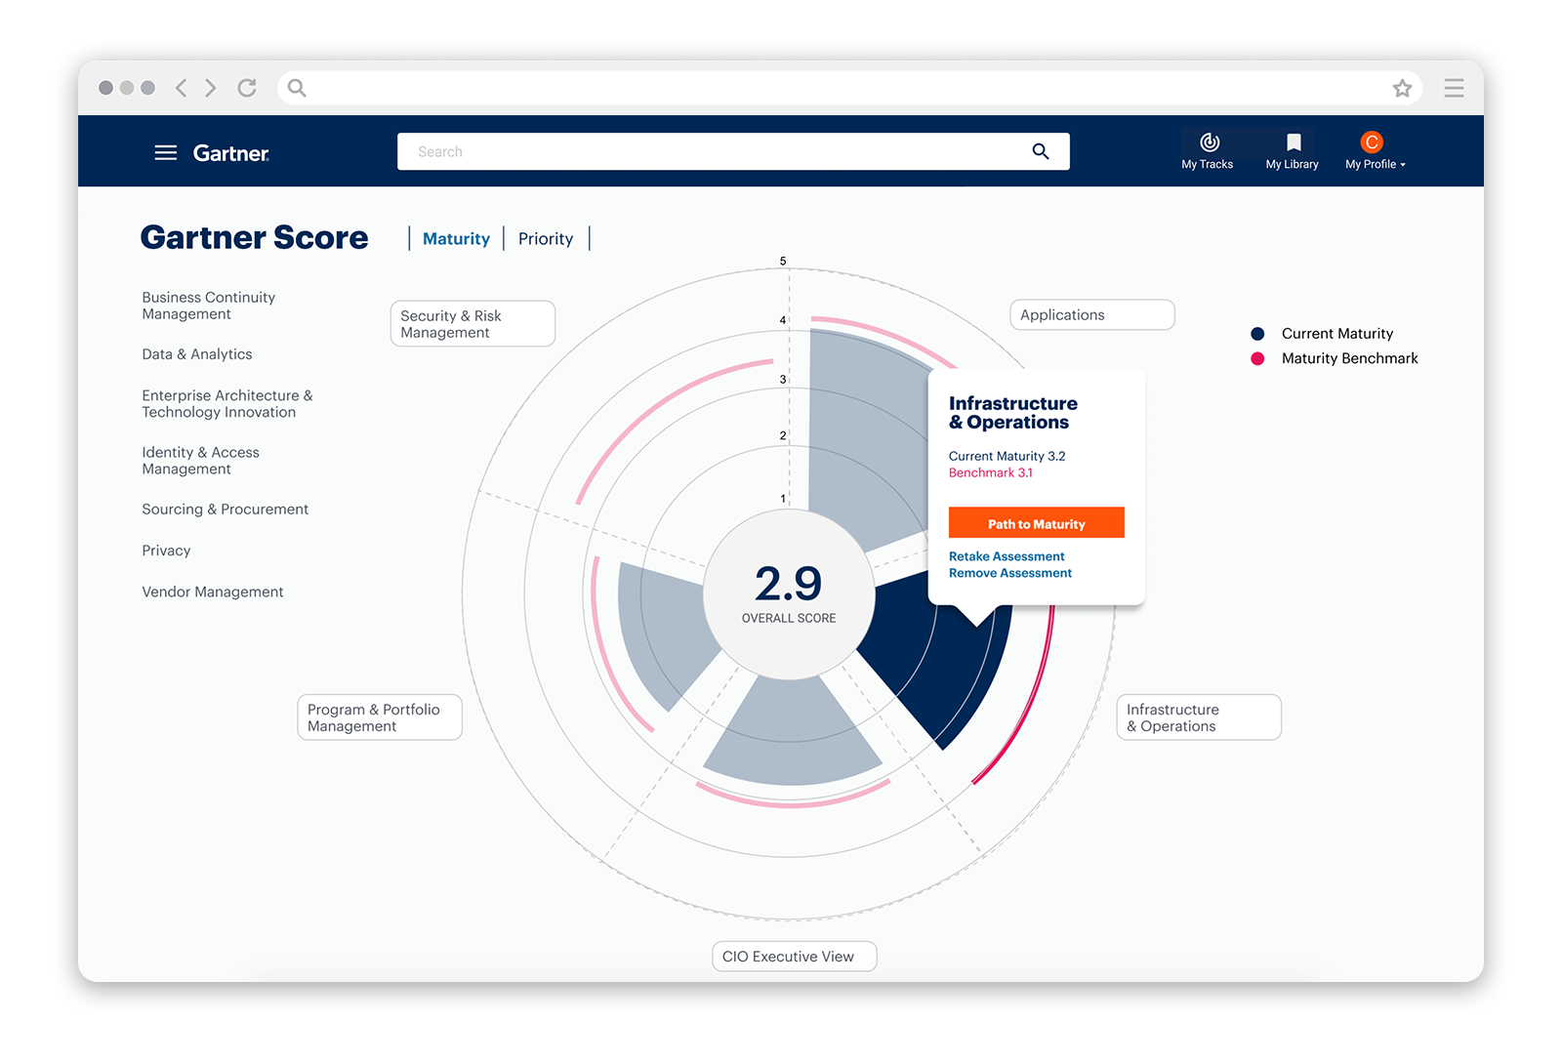Open the My Profile dropdown
1562x1063 pixels.
1375,151
